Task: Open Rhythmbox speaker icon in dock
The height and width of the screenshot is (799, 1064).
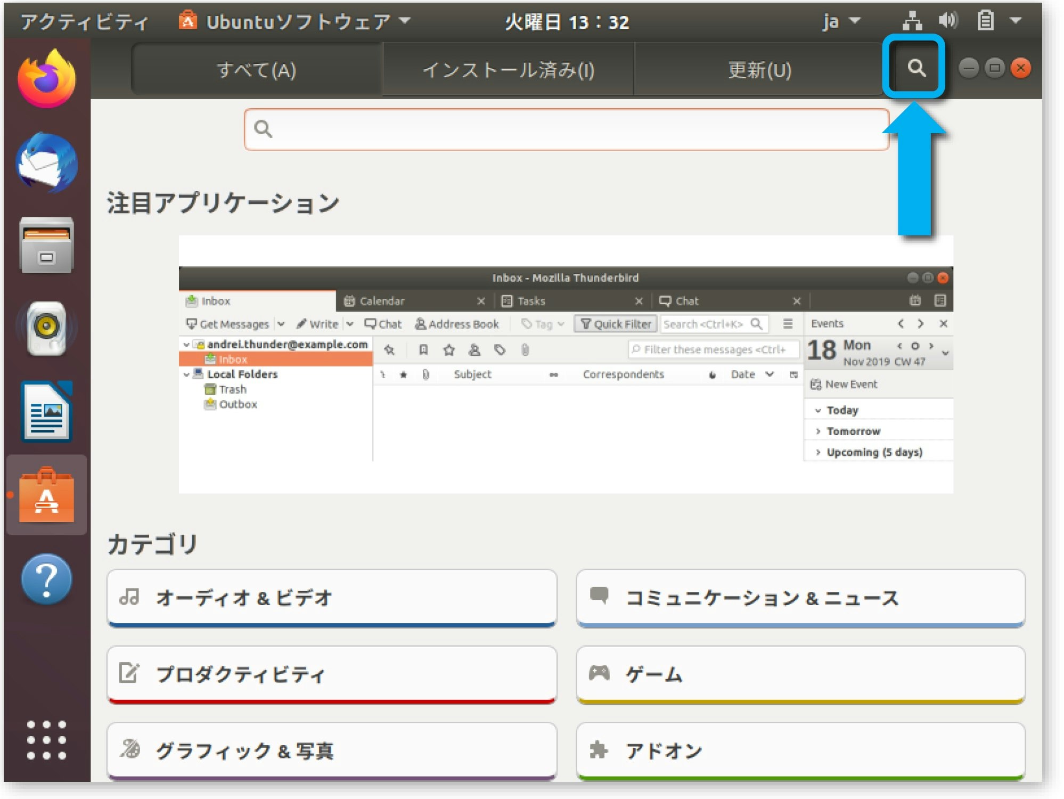Action: click(46, 328)
